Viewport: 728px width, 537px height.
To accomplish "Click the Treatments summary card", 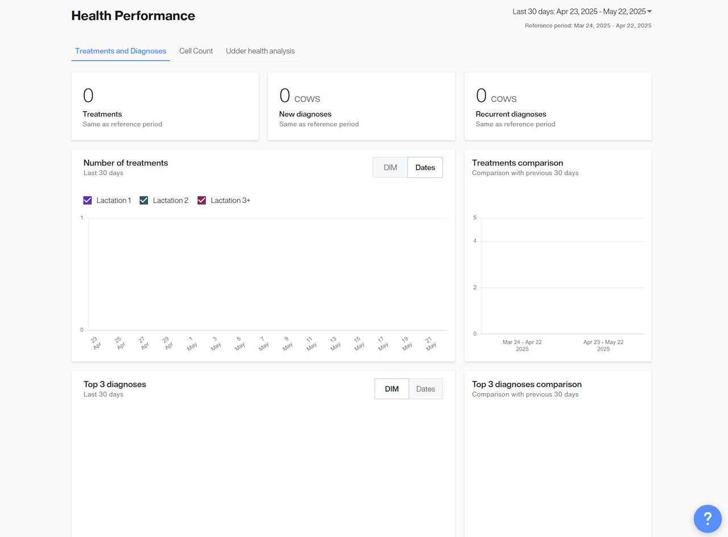I will click(164, 106).
